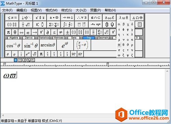171x124 pixels.
Task: Open the labeled arrow templates palette
Action: pos(96,25)
